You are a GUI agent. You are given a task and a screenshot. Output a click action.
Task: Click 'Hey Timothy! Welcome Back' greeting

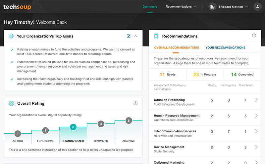[35, 22]
